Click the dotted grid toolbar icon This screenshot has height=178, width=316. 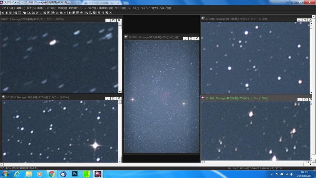tap(57, 13)
